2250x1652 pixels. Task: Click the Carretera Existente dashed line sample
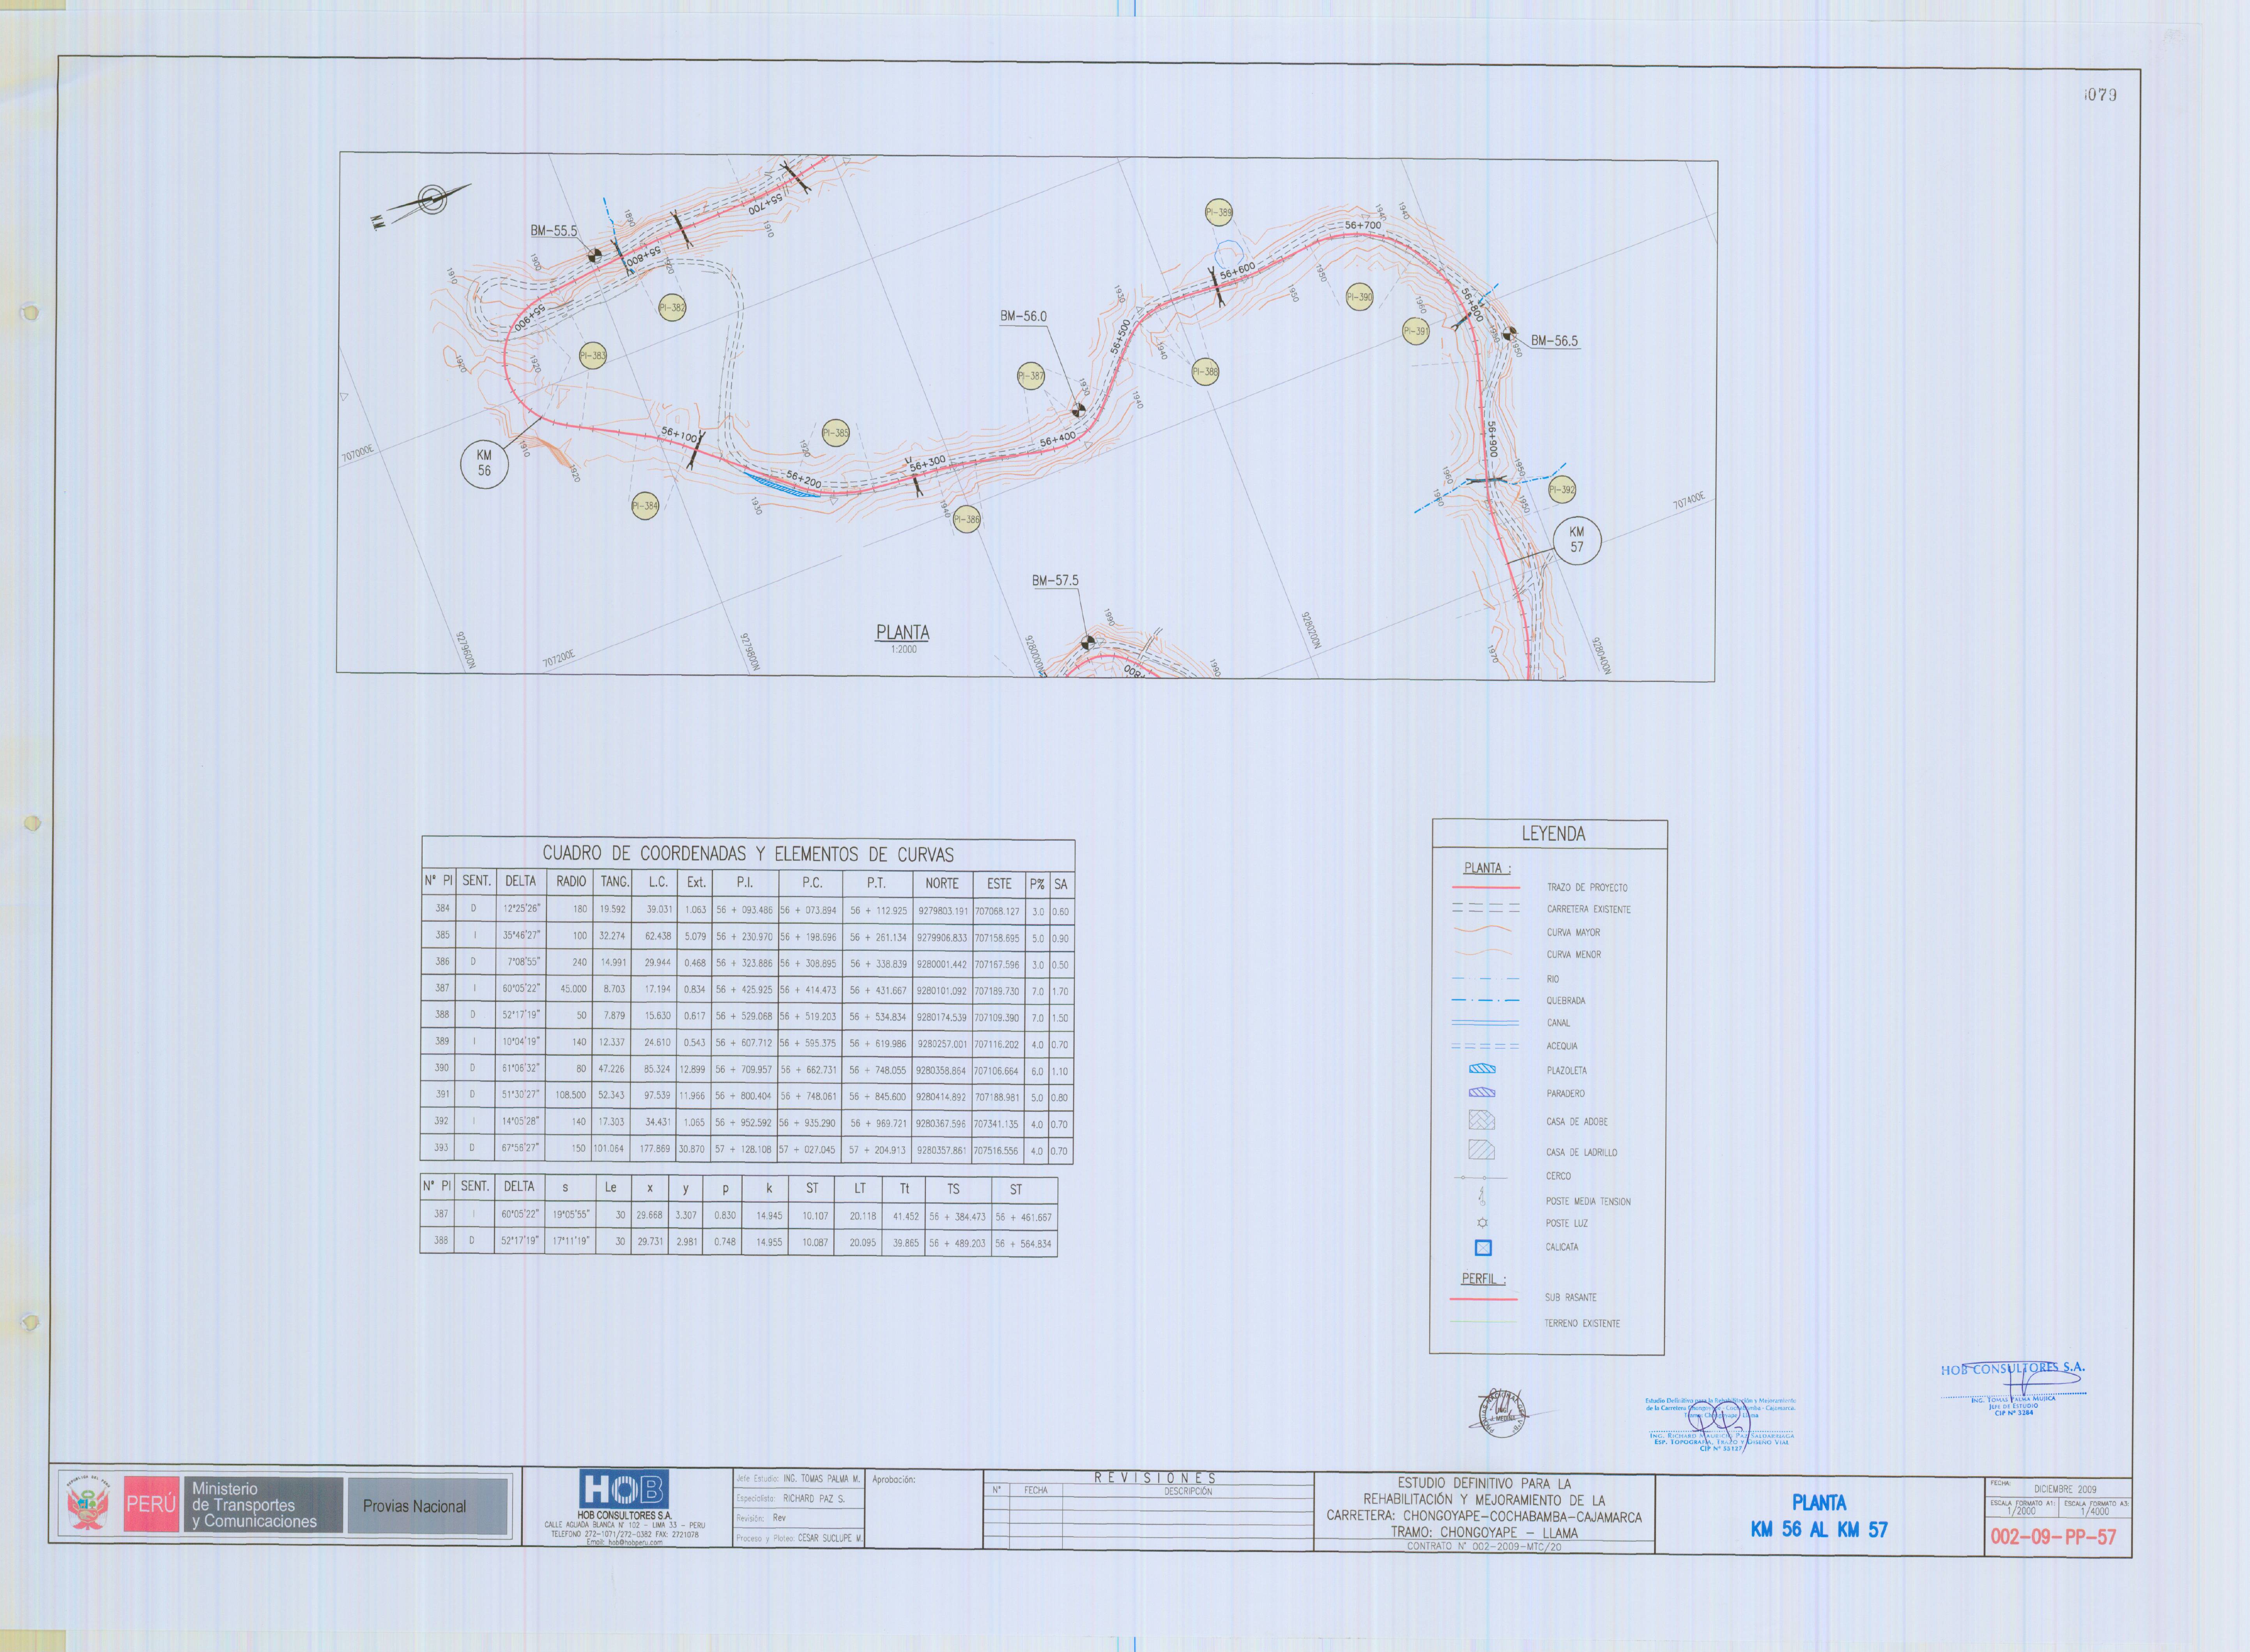click(1485, 909)
